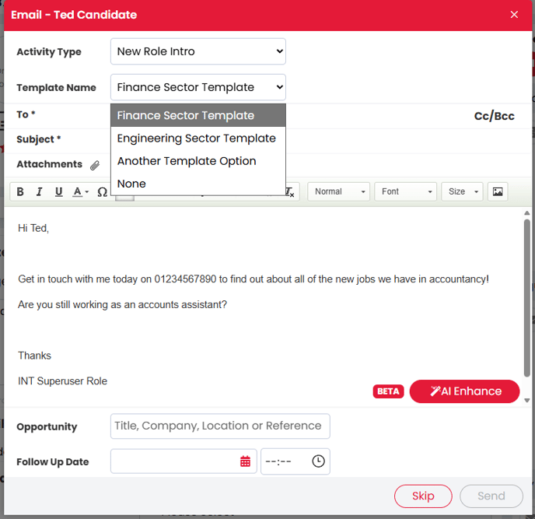
Task: Choose Another Template Option from list
Action: point(187,161)
